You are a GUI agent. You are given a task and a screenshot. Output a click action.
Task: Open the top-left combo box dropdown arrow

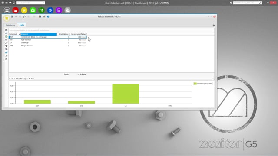(44, 3)
